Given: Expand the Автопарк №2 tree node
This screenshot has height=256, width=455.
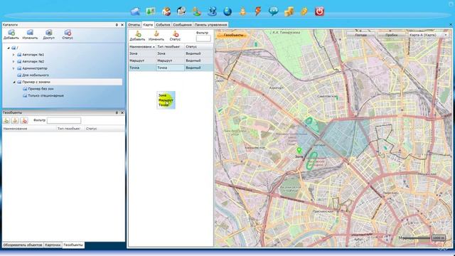Looking at the screenshot, I should (x=14, y=62).
